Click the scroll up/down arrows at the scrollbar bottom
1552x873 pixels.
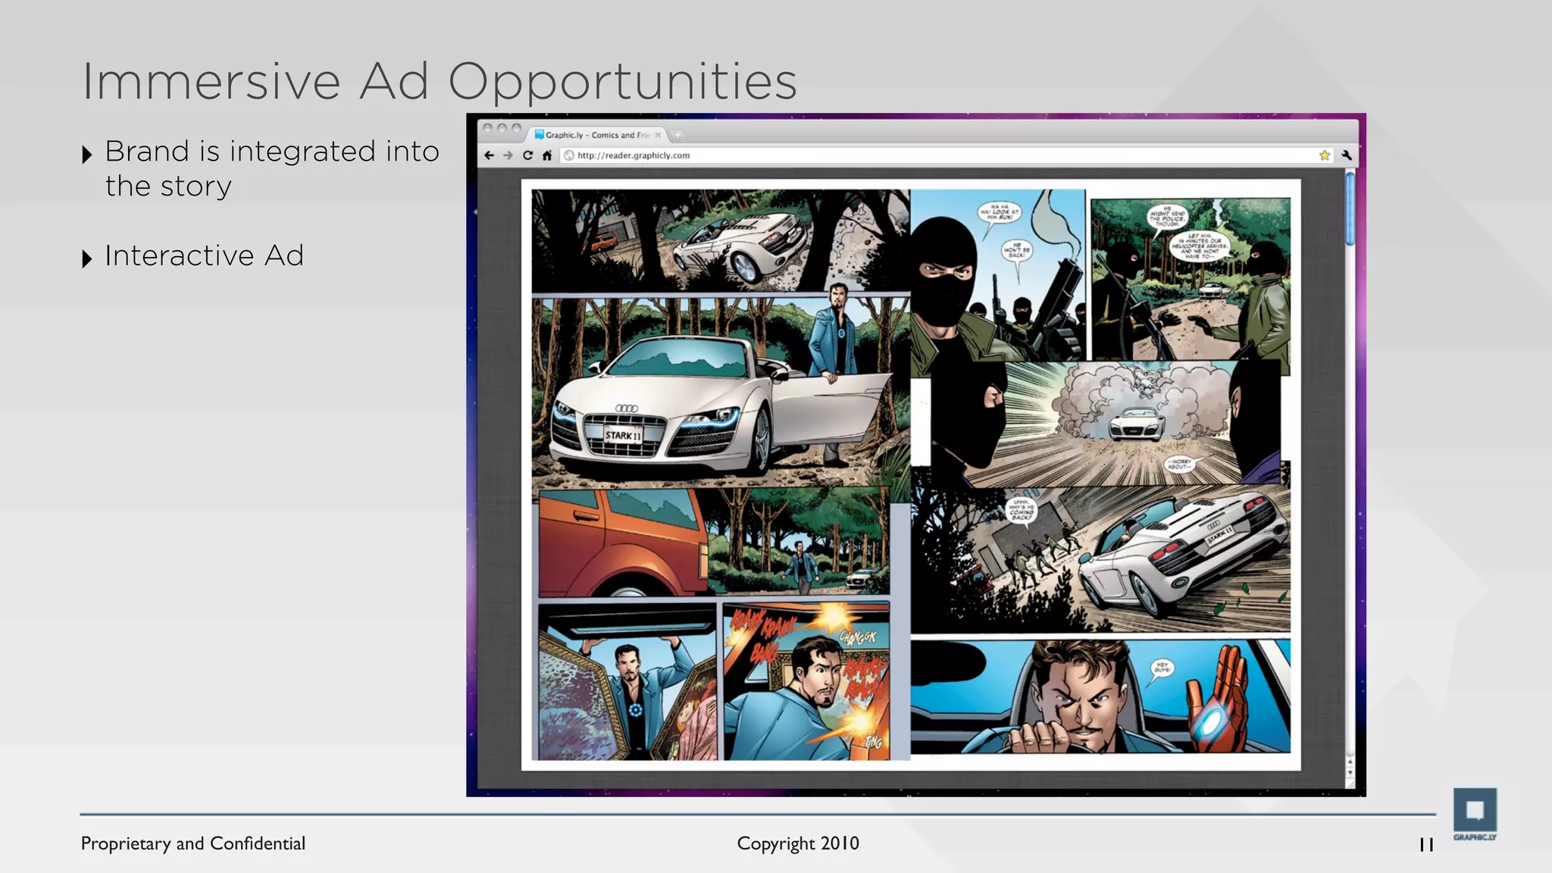click(1350, 768)
